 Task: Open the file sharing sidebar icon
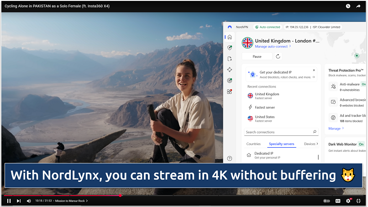(230, 59)
